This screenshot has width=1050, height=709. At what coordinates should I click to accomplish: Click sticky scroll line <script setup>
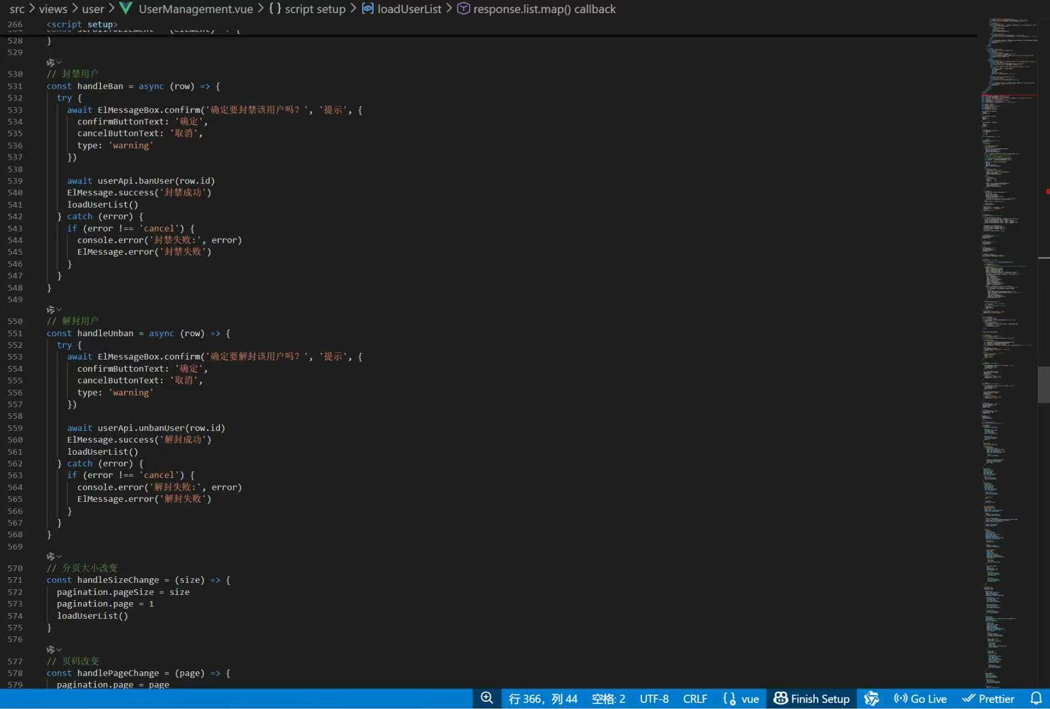tap(82, 24)
